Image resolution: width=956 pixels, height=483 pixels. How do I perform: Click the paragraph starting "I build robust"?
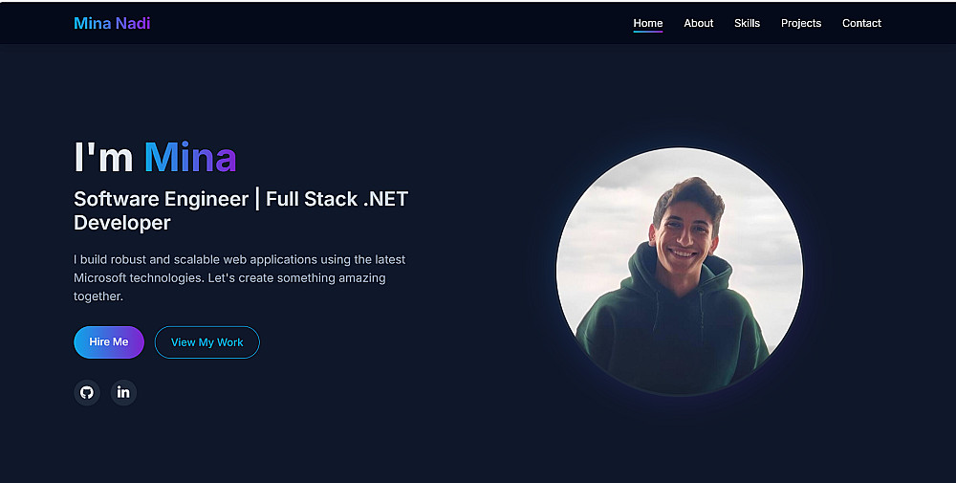(x=240, y=277)
